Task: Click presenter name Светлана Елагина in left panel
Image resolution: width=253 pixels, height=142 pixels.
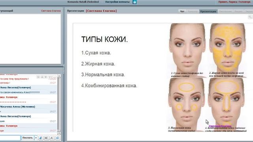Action: pyautogui.click(x=51, y=11)
